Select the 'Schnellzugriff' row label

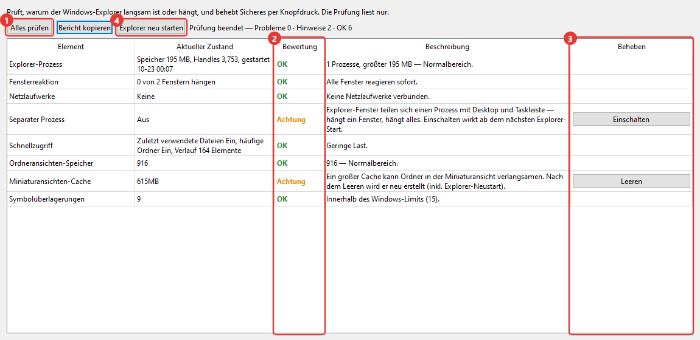[x=32, y=146]
